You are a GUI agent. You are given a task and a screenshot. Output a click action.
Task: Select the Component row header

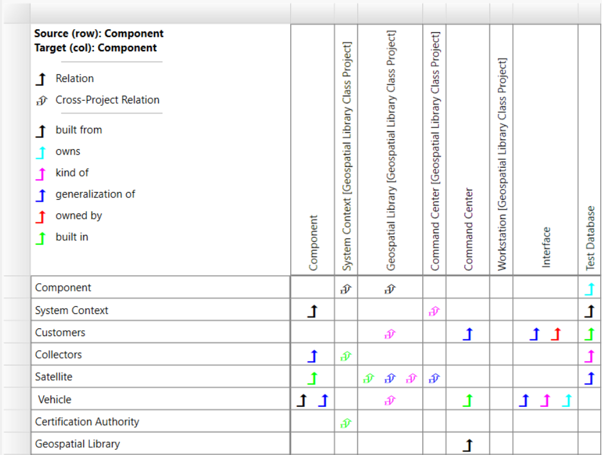point(161,287)
